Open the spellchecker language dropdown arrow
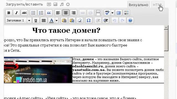The height and width of the screenshot is (99, 177). click(x=112, y=13)
